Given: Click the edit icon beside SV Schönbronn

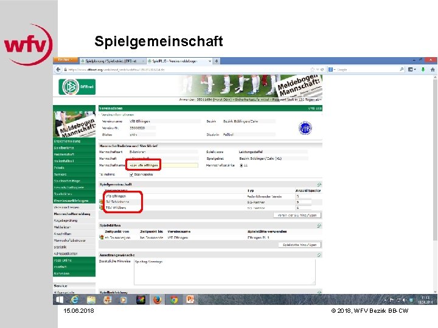Looking at the screenshot, I should [101, 202].
